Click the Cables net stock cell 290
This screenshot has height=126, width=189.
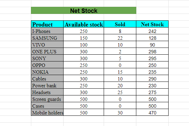pyautogui.click(x=152, y=78)
